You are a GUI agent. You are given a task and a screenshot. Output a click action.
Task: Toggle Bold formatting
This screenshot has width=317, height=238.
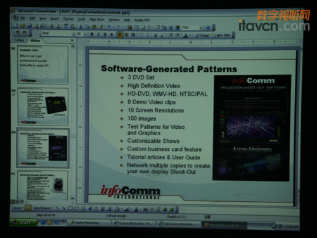[92, 34]
